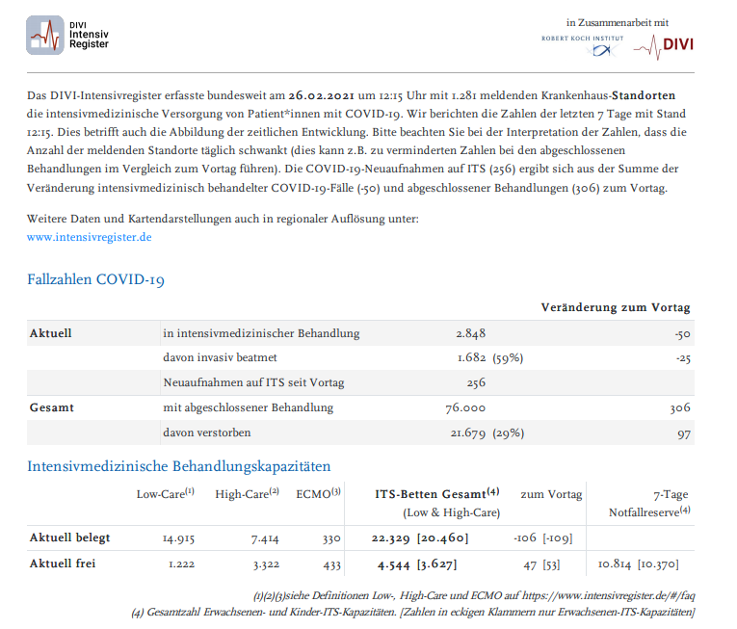The image size is (737, 629).
Task: Click the 'Aktuell frei' row label
Action: [63, 563]
